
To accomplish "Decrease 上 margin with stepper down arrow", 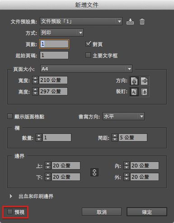I will tap(48, 167).
